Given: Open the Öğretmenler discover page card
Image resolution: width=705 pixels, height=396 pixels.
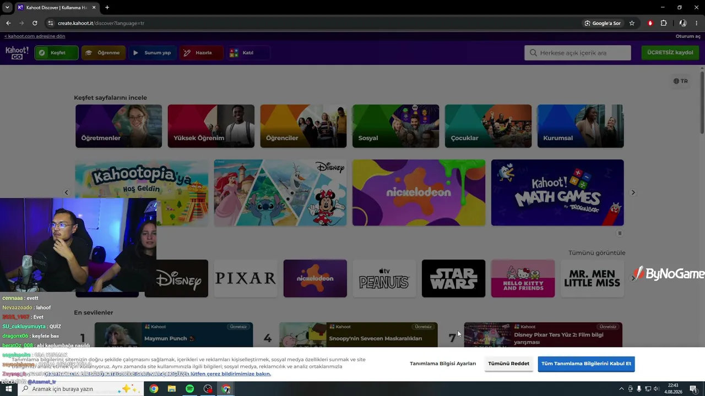Looking at the screenshot, I should (x=119, y=126).
